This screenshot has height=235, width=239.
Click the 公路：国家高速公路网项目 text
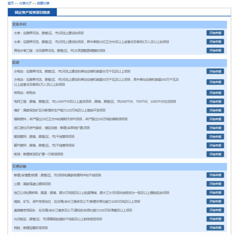click(32, 184)
